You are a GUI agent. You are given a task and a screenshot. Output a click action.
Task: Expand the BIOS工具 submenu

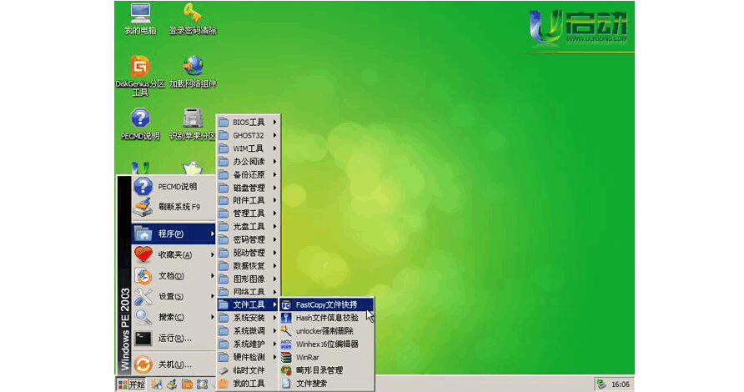248,122
